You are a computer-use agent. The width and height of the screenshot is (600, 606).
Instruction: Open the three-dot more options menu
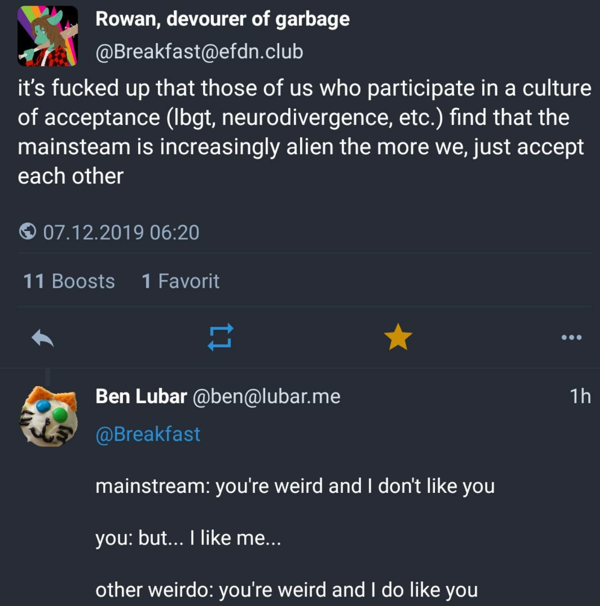tap(571, 338)
